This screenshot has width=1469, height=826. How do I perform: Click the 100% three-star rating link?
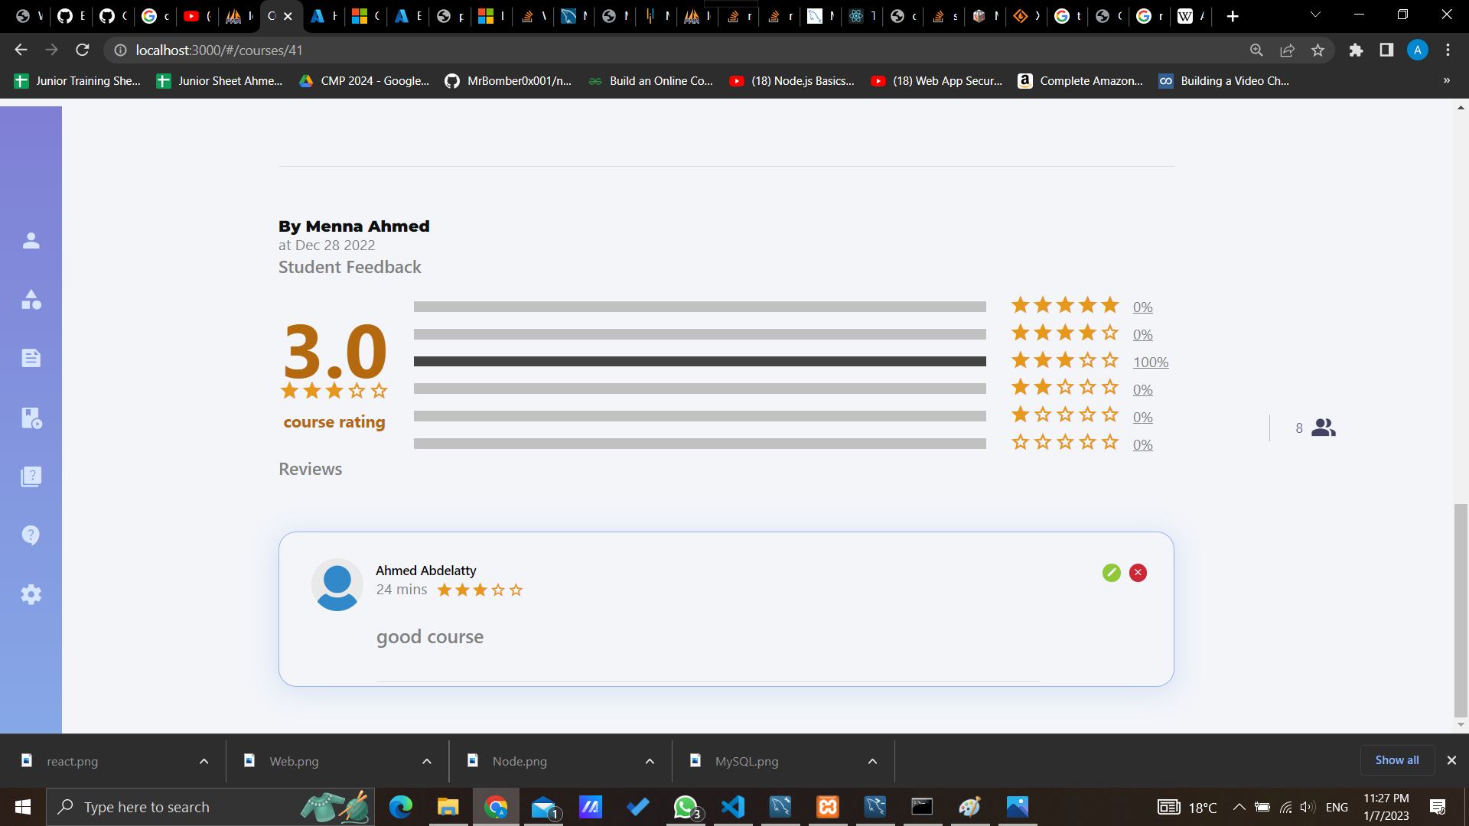coord(1150,363)
